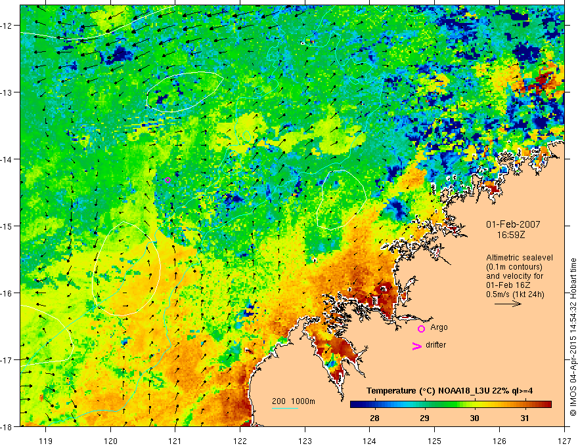Click the velocity scale reference arrow
Viewport: 578px width, 446px height.
508,304
